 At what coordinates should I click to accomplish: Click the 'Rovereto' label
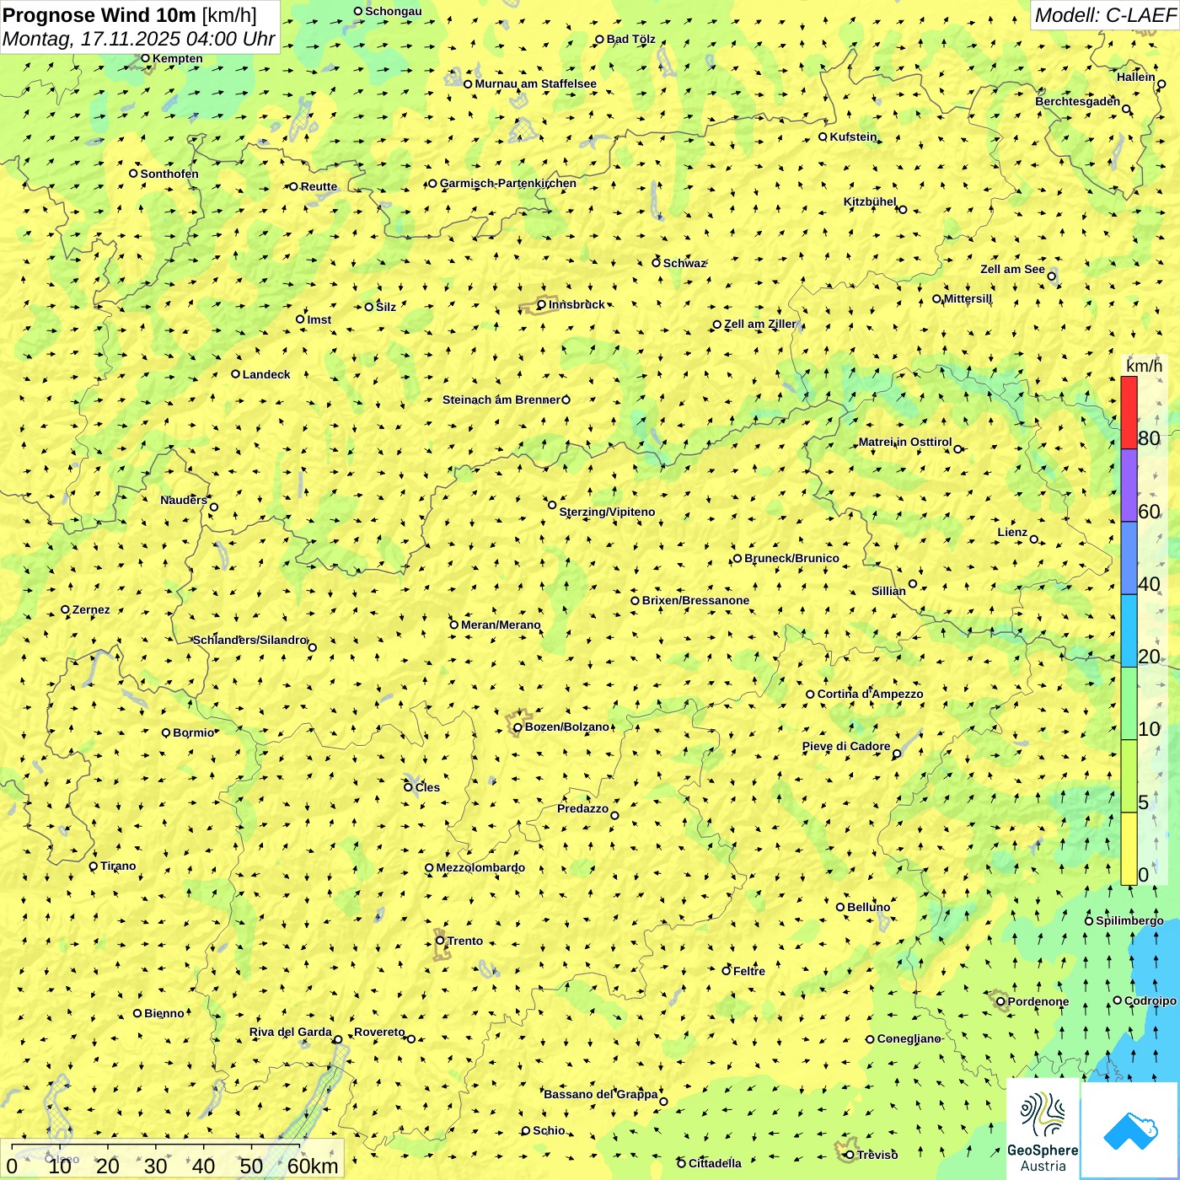click(379, 1032)
